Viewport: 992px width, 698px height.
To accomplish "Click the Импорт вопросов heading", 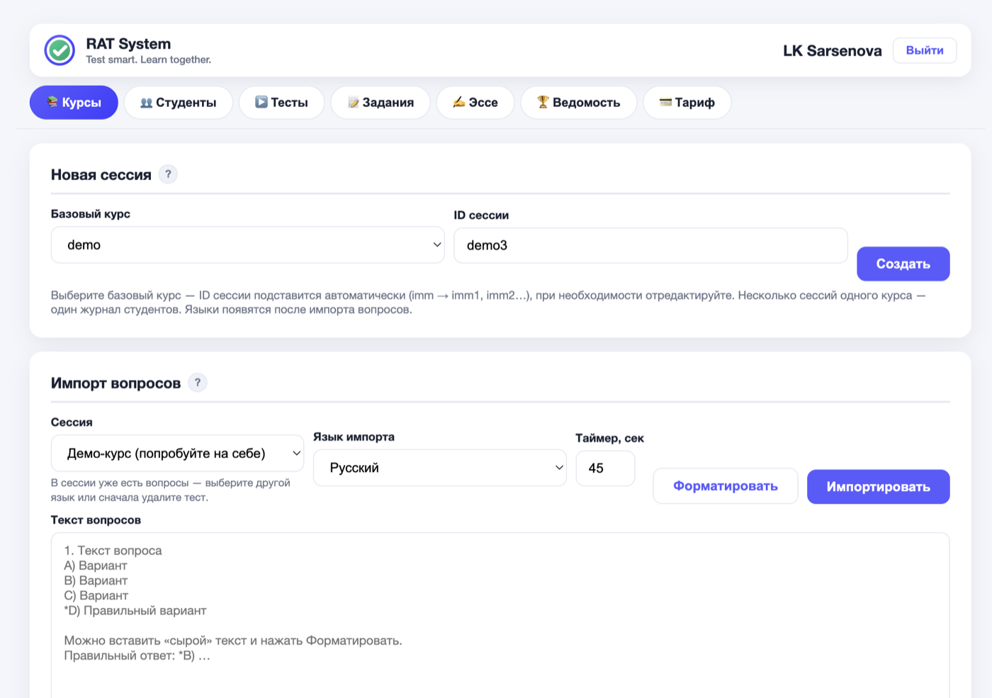I will pyautogui.click(x=116, y=383).
